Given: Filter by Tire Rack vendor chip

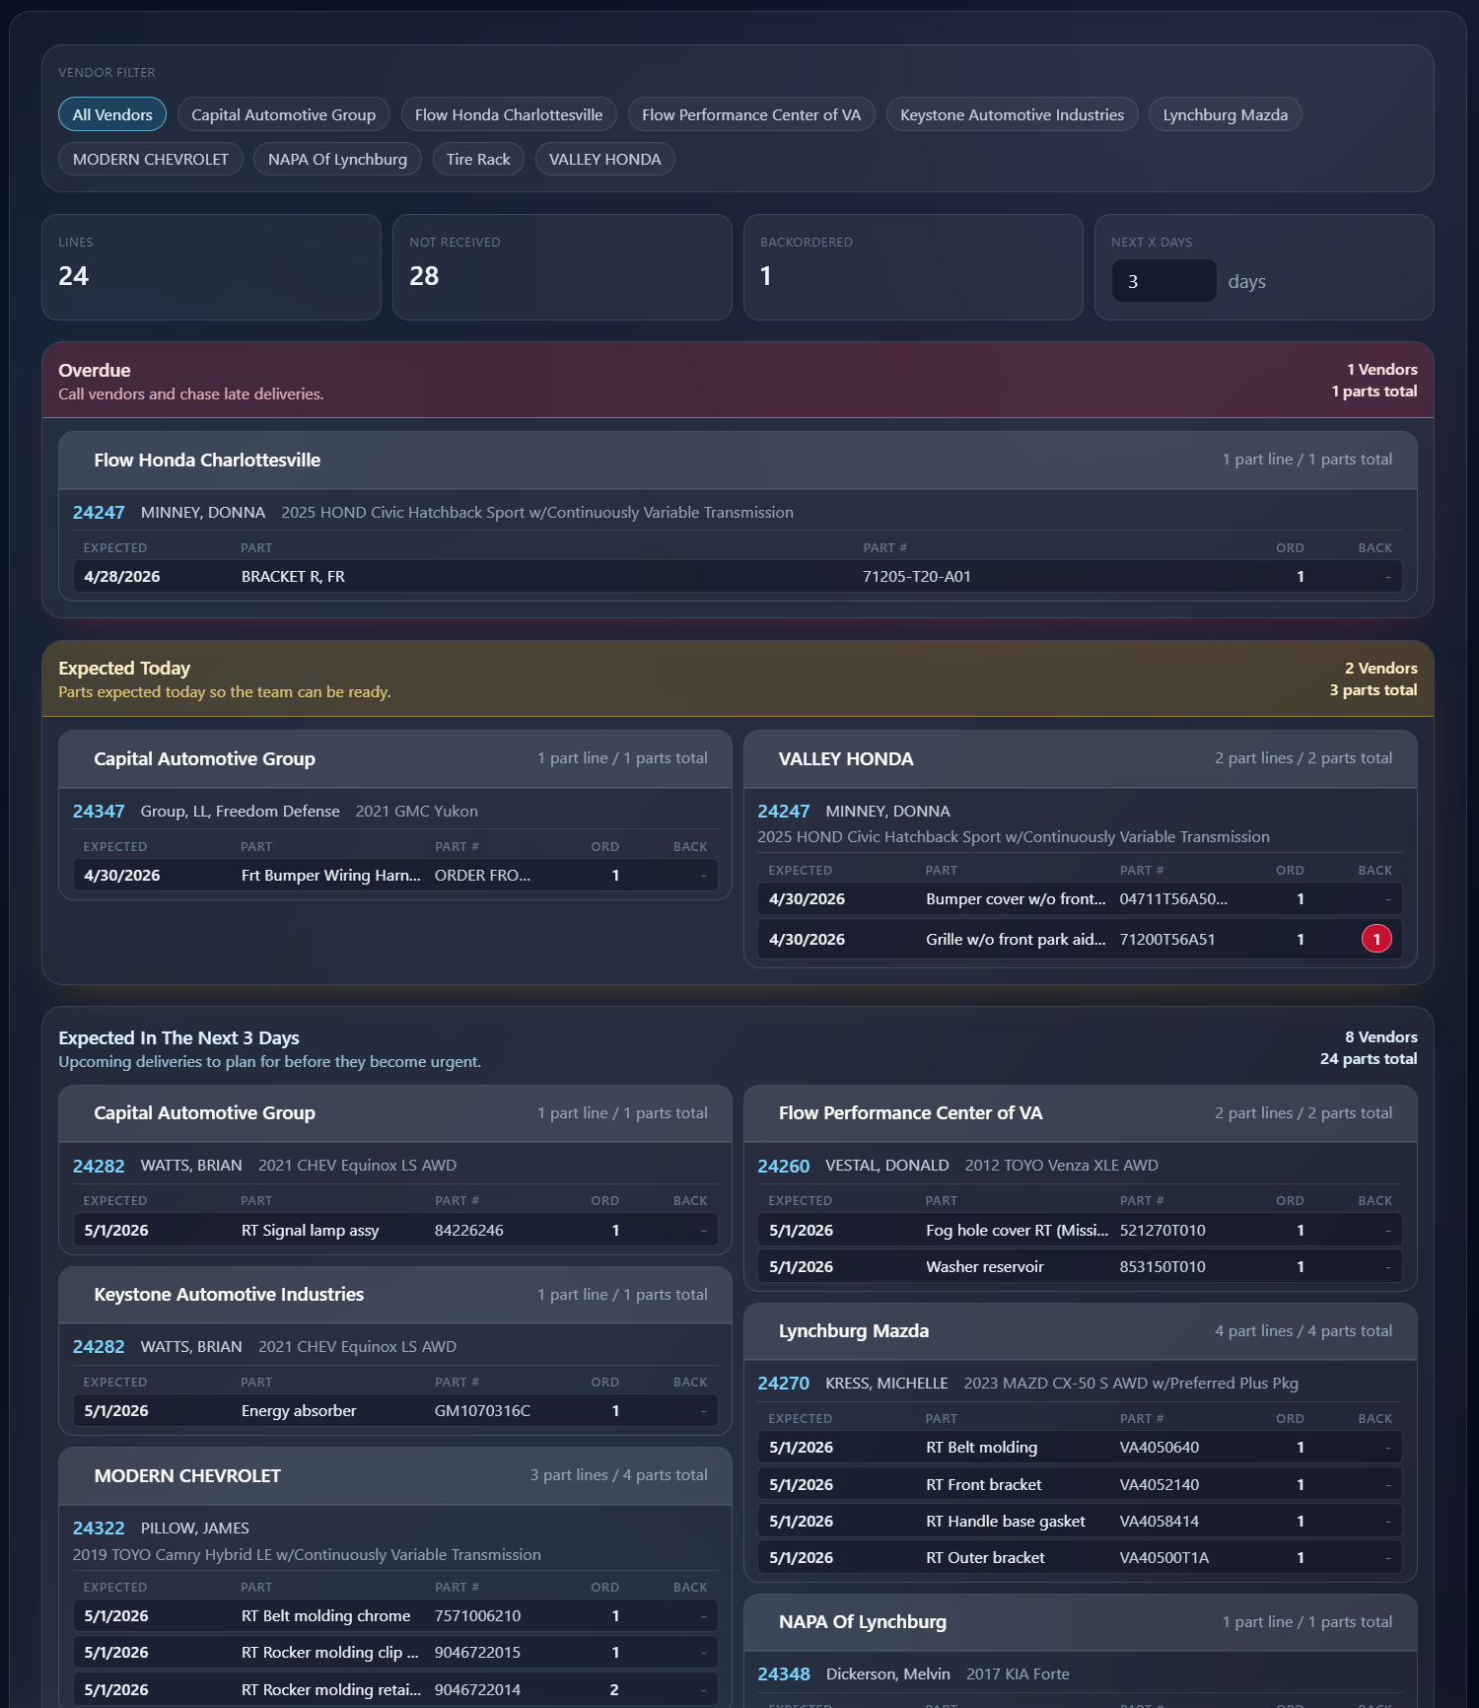Looking at the screenshot, I should pos(478,159).
